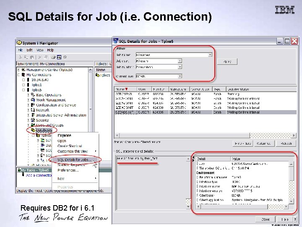This screenshot has width=302, height=227.
Task: Click the Copy toolbar icon in System i Navigator
Action: coord(26,57)
